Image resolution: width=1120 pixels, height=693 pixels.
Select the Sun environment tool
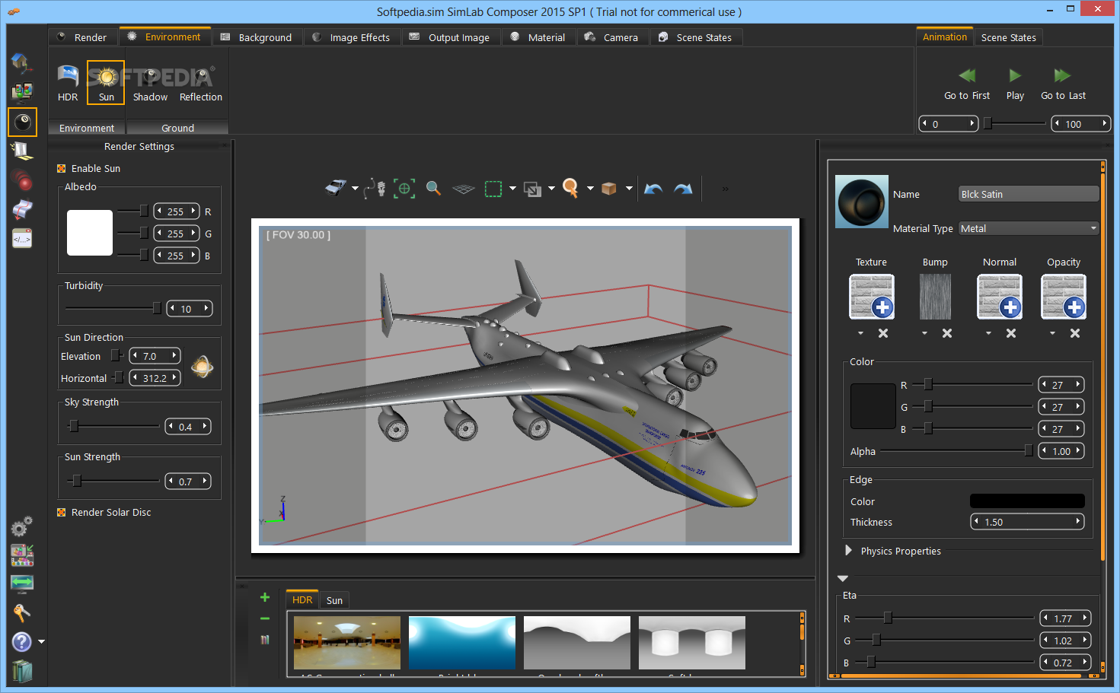click(106, 82)
